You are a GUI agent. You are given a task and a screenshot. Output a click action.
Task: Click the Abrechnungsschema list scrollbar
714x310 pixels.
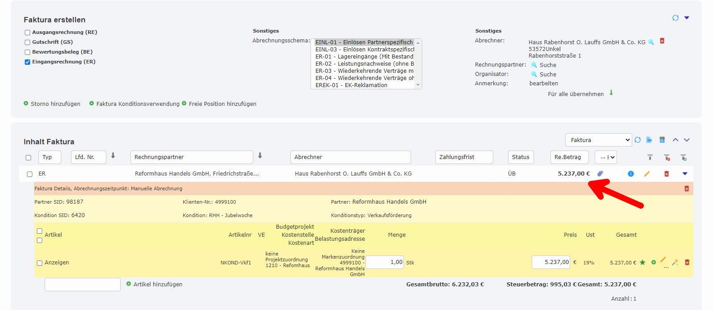[x=418, y=64]
